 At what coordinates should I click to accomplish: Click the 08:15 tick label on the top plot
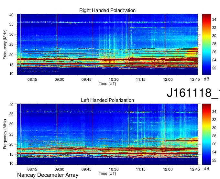32,79
